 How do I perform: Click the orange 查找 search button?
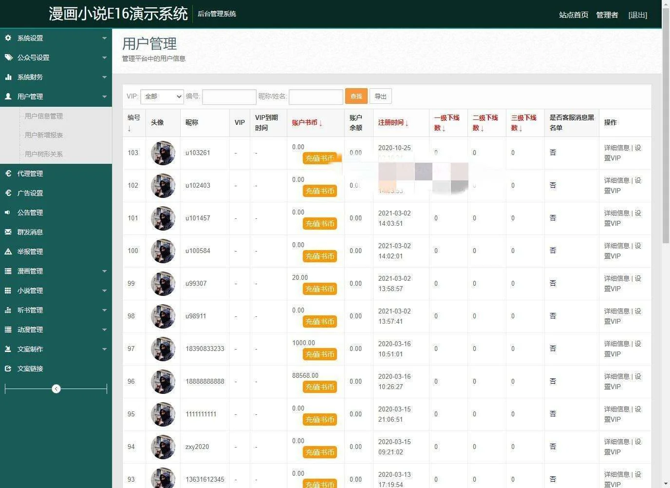pyautogui.click(x=356, y=97)
